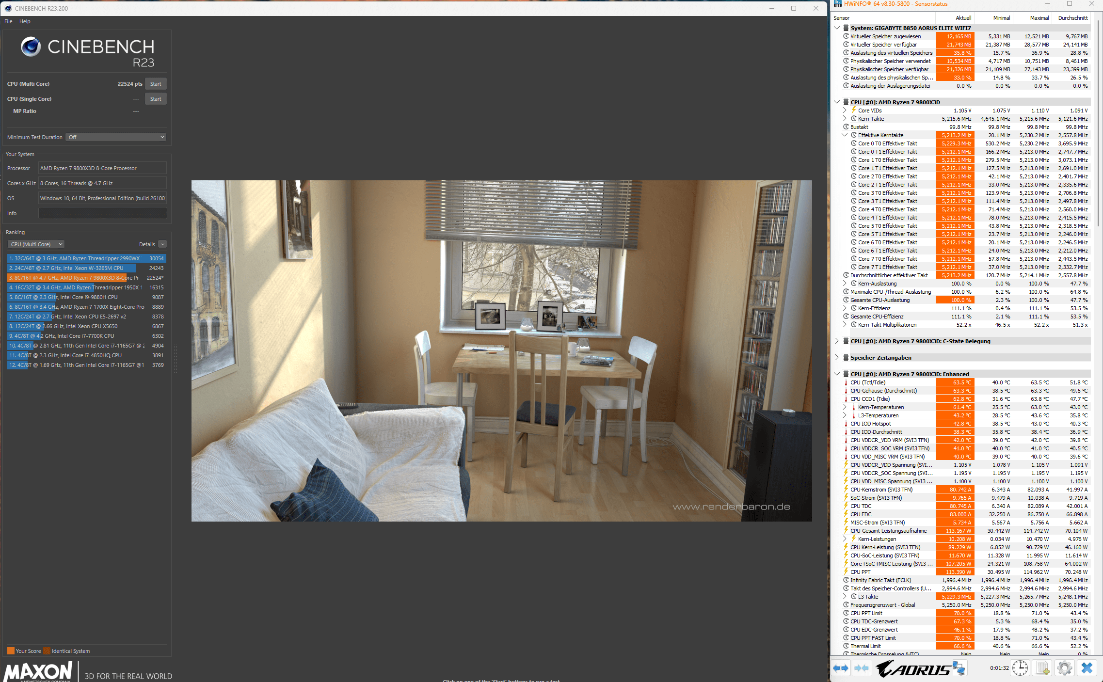Screen dimensions: 1103x682
Task: Expand the Speicher-Zeitangaben section
Action: (837, 358)
